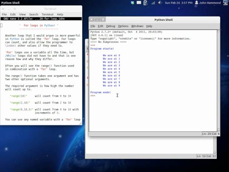Screen dimensions: 229x172
Task: Click the clock showing Sun Feb 26 3:57 PM
Action: point(179,3)
